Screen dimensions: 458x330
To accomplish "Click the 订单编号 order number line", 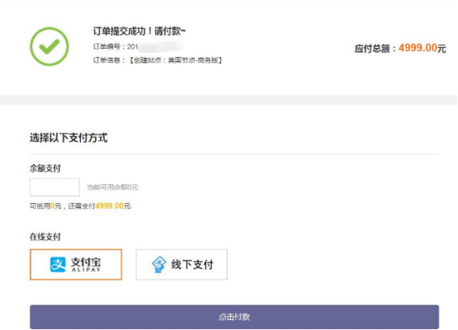I will 138,47.
